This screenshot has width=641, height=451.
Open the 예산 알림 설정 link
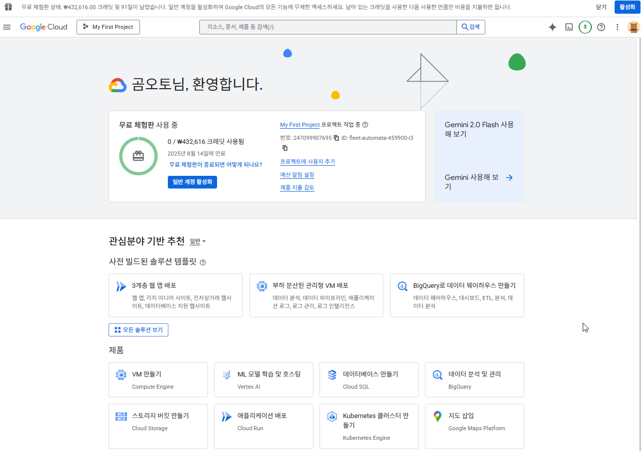coord(297,175)
